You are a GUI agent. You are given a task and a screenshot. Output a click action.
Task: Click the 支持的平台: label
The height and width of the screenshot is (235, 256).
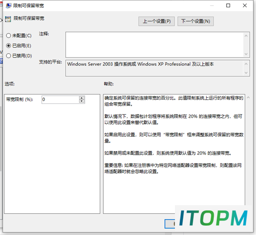click(50, 62)
